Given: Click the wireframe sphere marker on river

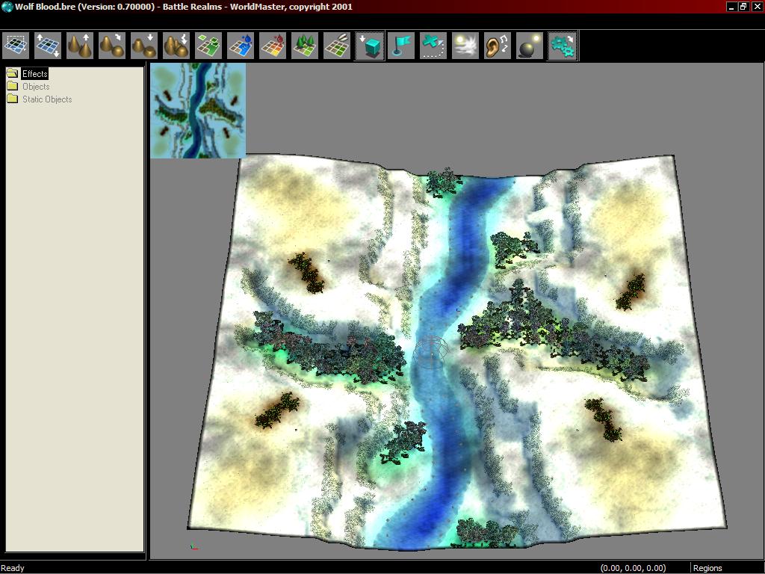Looking at the screenshot, I should pos(431,352).
